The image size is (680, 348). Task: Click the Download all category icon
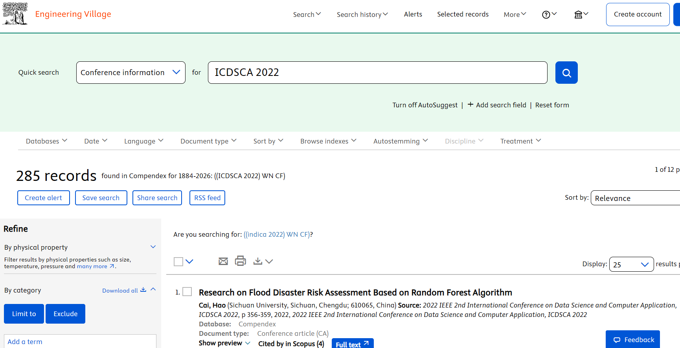click(143, 290)
